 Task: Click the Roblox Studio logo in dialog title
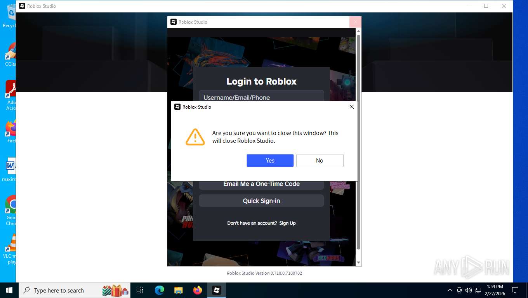click(177, 107)
